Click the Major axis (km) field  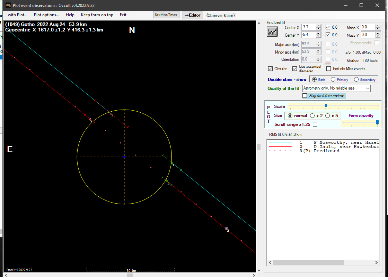pyautogui.click(x=308, y=44)
